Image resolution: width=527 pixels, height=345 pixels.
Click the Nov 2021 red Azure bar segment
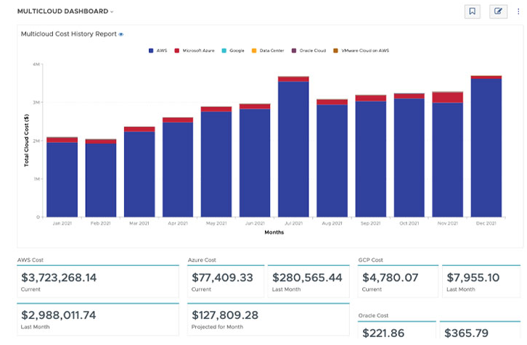coord(447,98)
